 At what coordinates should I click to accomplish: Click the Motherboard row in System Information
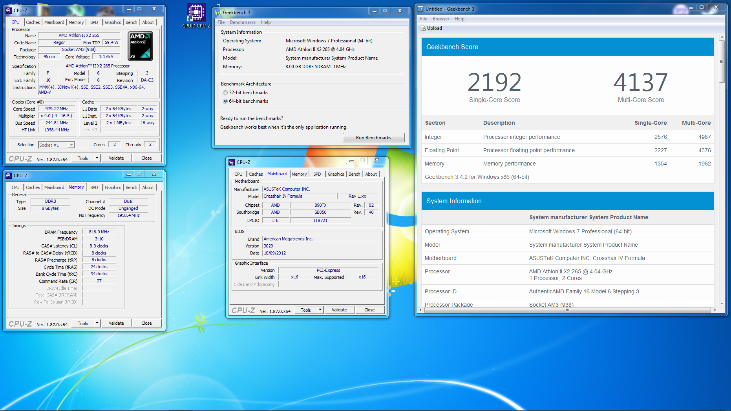(568, 258)
